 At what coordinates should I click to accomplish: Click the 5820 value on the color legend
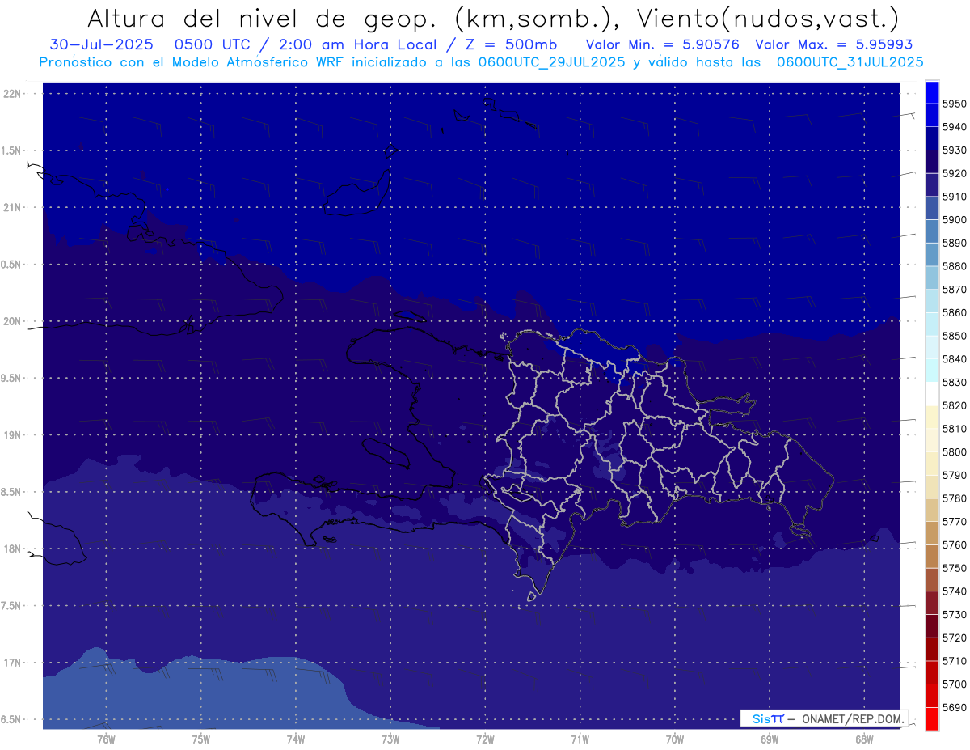[x=955, y=405]
